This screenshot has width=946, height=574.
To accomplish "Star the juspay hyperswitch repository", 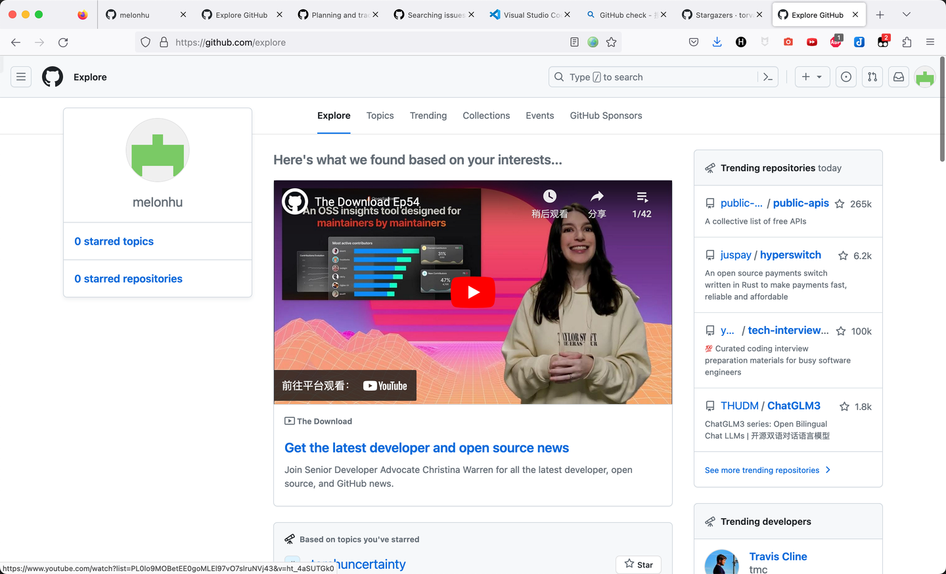I will tap(844, 256).
